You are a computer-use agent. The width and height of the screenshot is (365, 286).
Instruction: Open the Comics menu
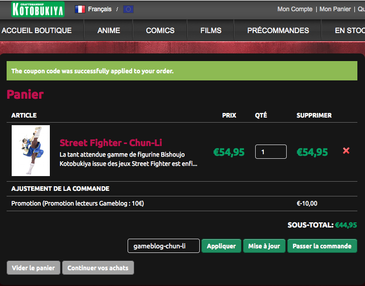(160, 31)
